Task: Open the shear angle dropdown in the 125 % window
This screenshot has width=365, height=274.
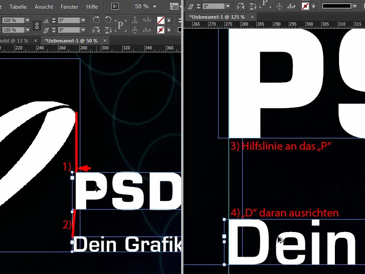Action: coord(228,6)
